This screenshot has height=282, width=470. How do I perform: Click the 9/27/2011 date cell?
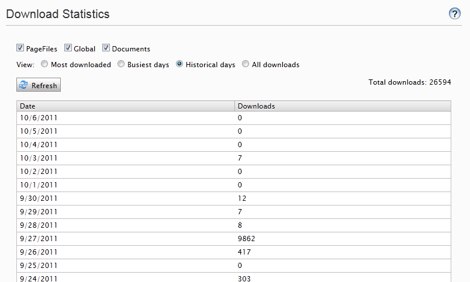click(39, 238)
